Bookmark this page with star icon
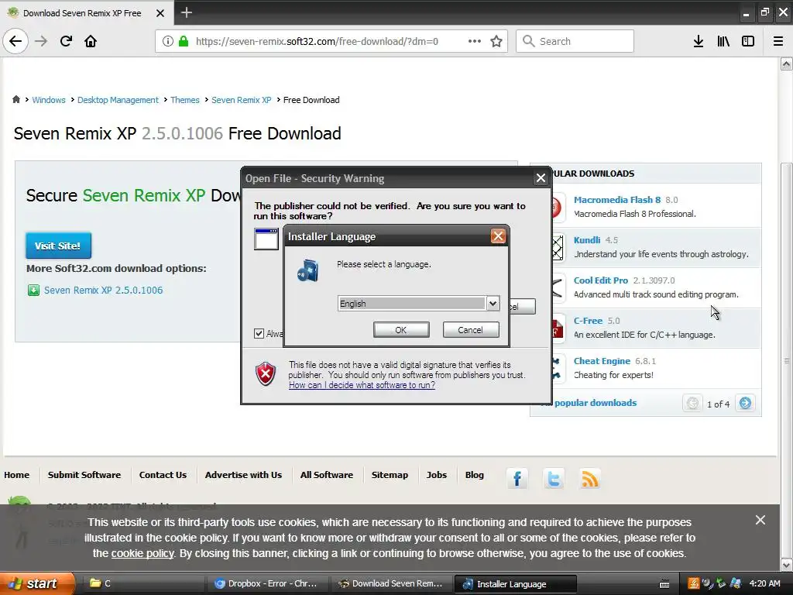This screenshot has width=793, height=595. pyautogui.click(x=496, y=41)
